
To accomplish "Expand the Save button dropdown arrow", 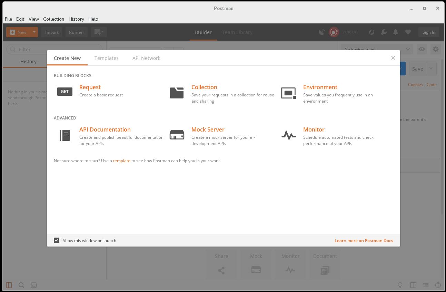I will click(x=431, y=69).
